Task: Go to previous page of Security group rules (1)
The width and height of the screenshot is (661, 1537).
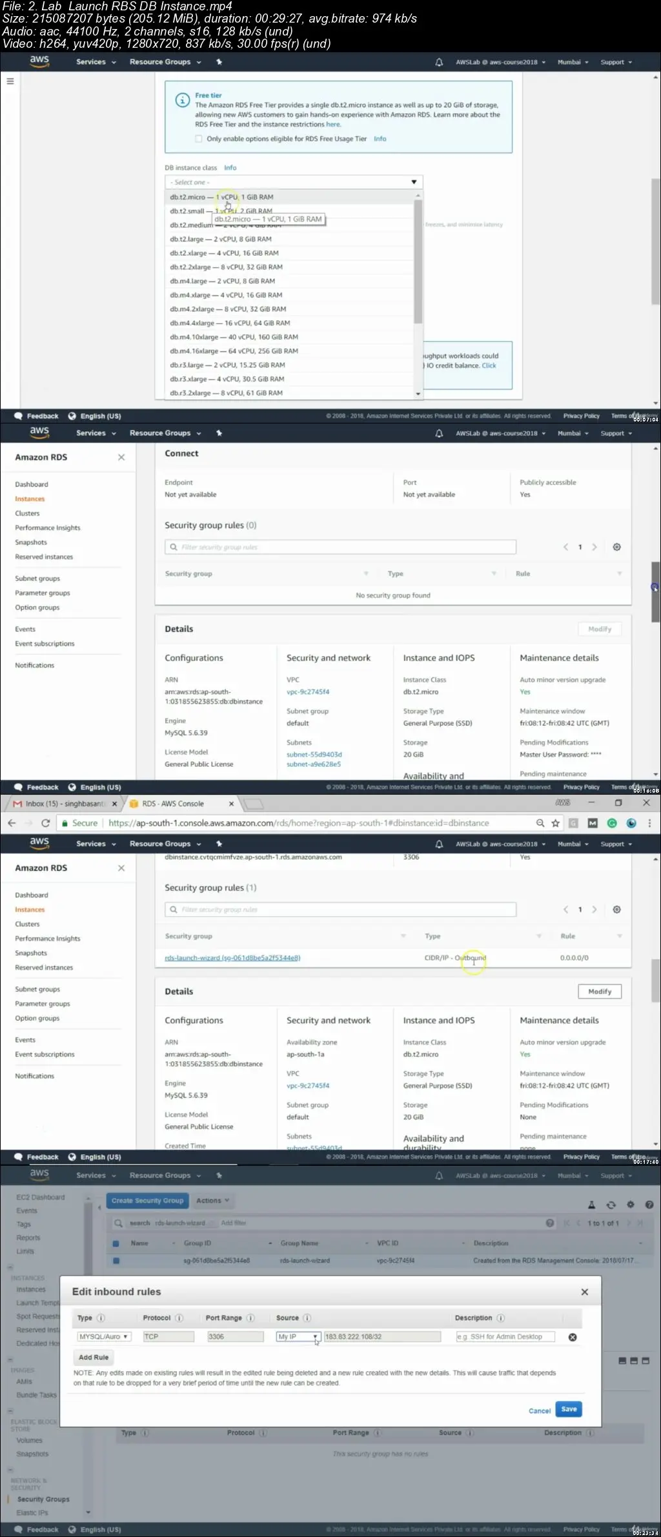Action: 565,910
